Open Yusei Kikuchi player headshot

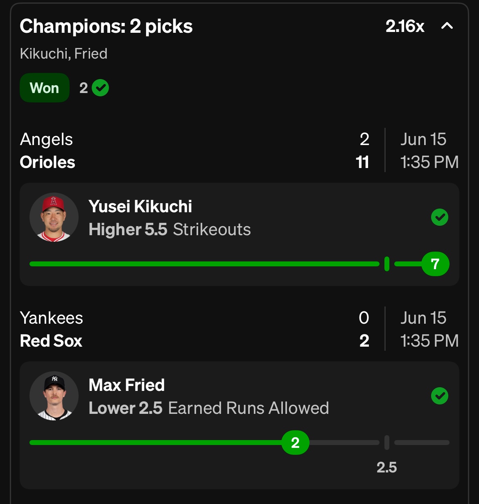[x=54, y=217]
